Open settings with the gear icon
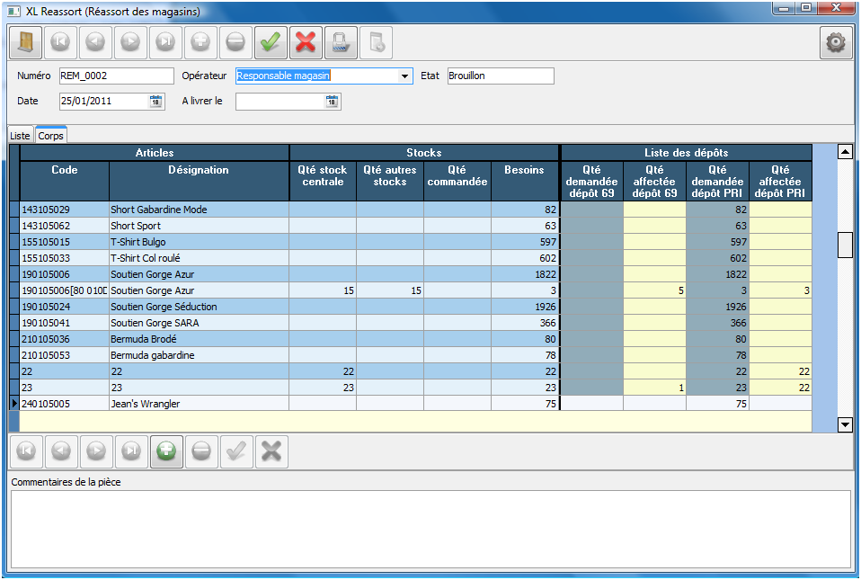Image resolution: width=861 pixels, height=580 pixels. pos(836,42)
